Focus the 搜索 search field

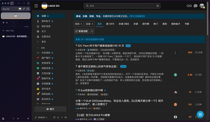click(122, 6)
